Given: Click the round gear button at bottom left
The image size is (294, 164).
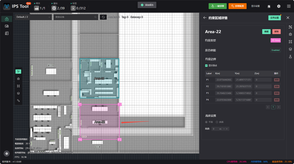Looking at the screenshot, I should 7,154.
